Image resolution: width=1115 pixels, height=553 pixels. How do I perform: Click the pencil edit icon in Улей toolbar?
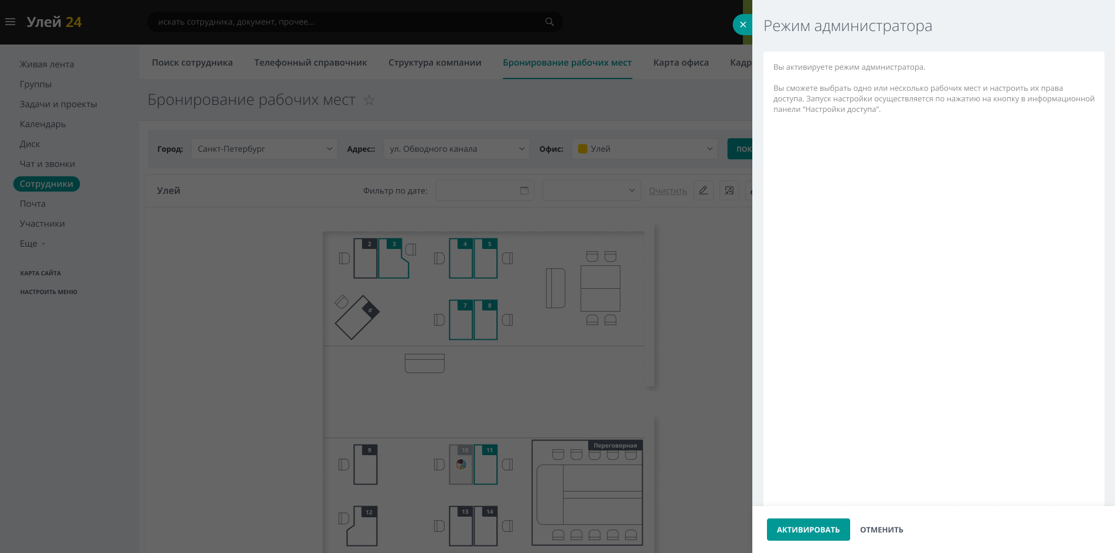(x=704, y=190)
